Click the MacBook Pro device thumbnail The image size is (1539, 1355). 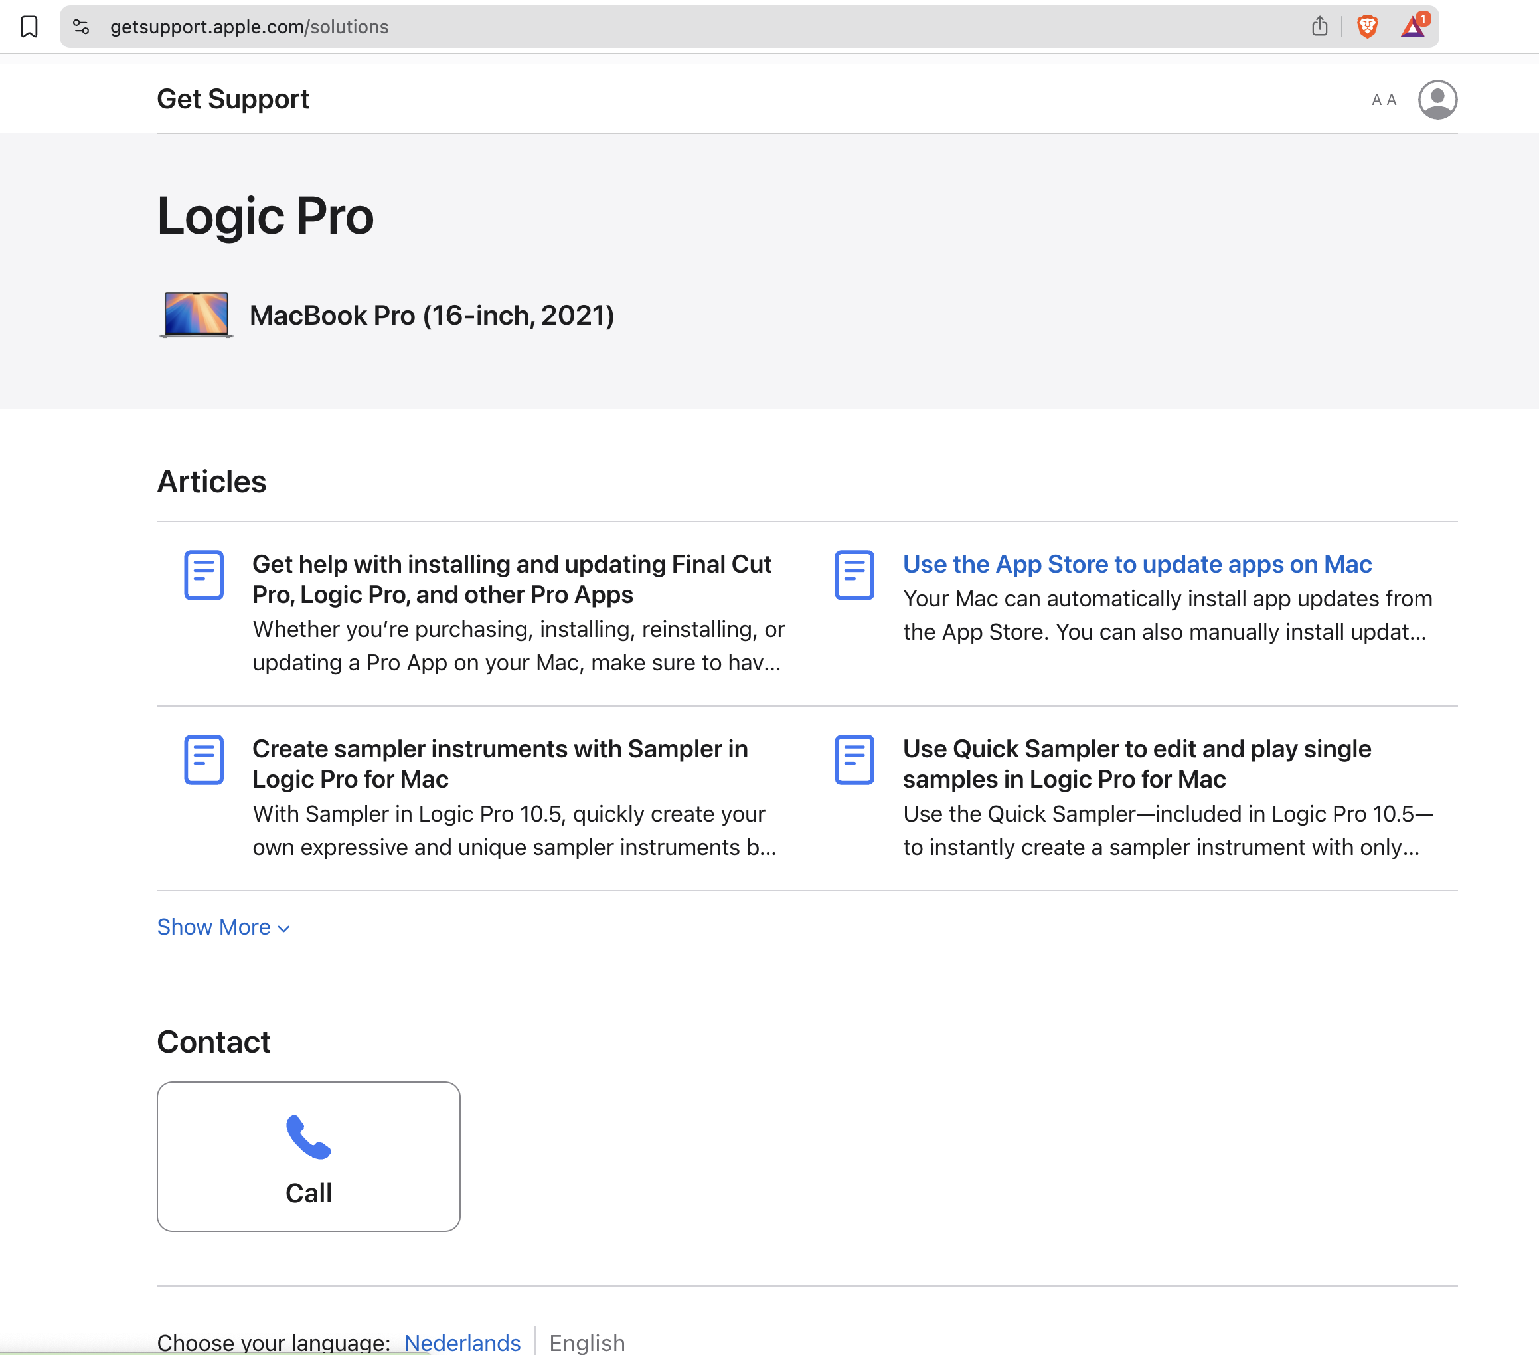tap(196, 315)
